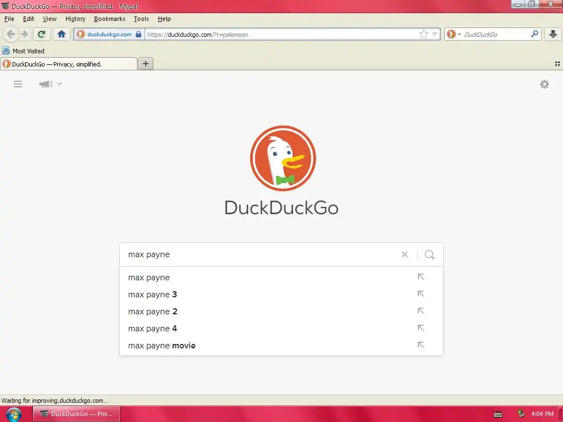Select the DuckDuckGo — Privacy, simplified tab
Image resolution: width=563 pixels, height=422 pixels.
[69, 64]
